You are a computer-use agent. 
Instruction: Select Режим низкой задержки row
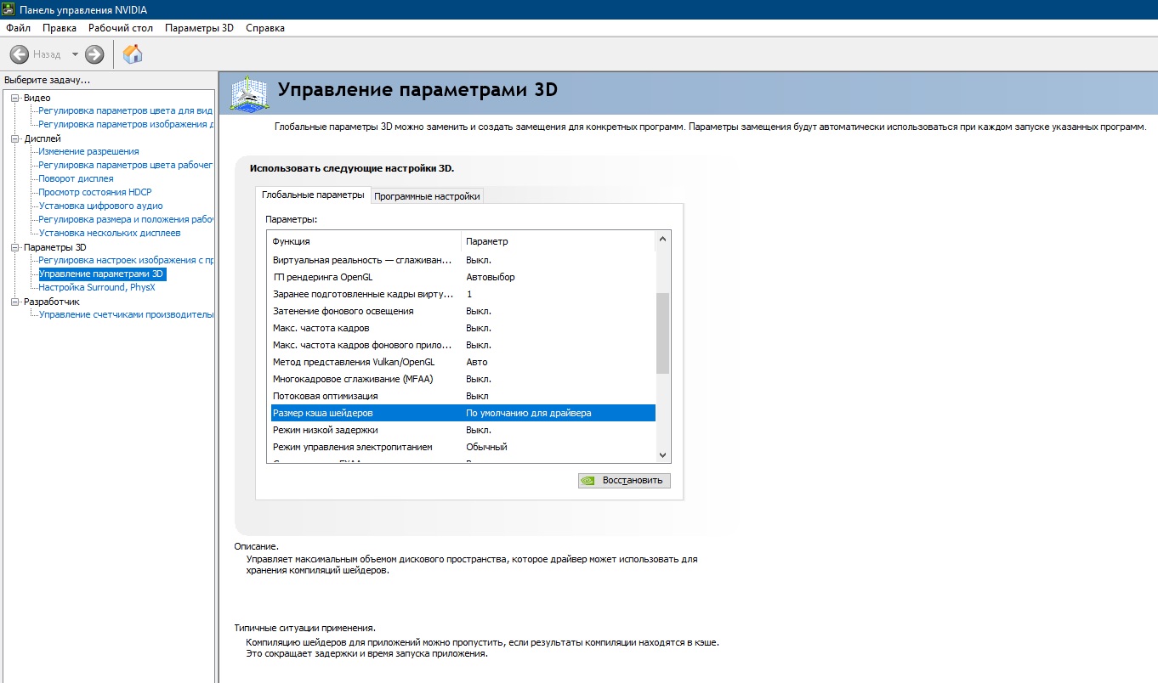point(463,430)
